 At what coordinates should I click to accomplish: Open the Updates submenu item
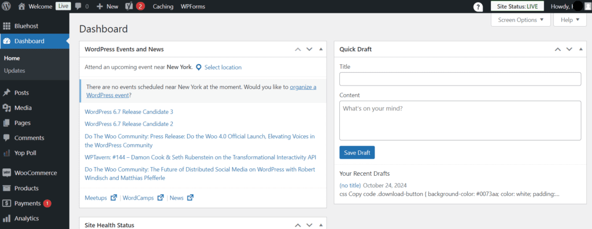pos(14,71)
